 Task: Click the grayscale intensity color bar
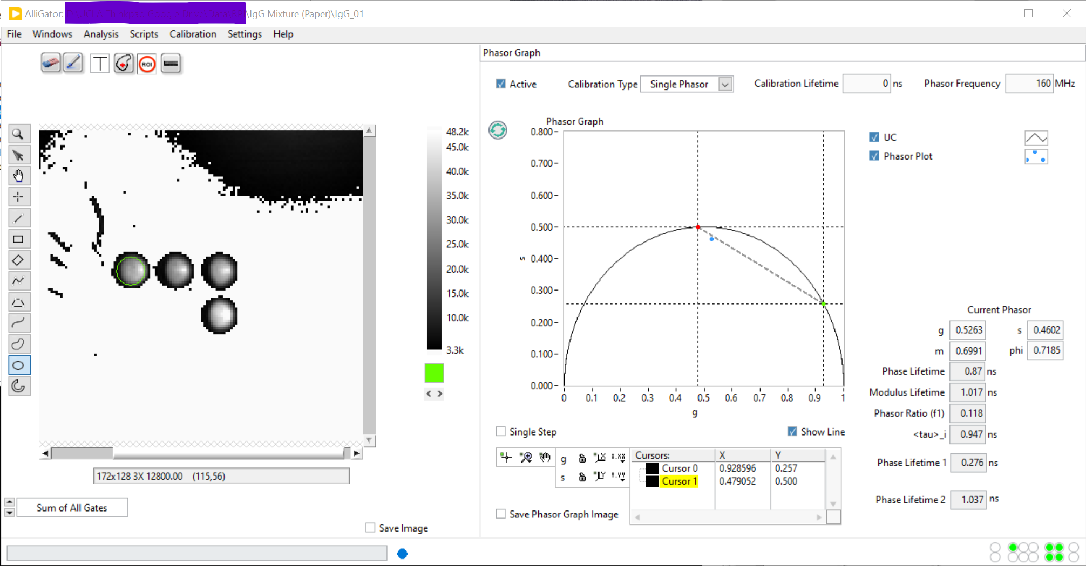[434, 239]
